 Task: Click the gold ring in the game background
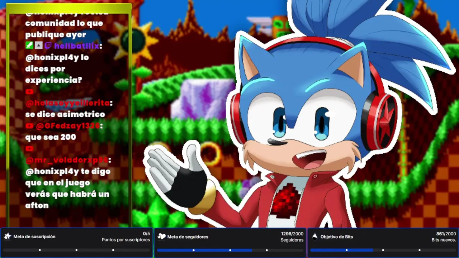click(x=211, y=153)
